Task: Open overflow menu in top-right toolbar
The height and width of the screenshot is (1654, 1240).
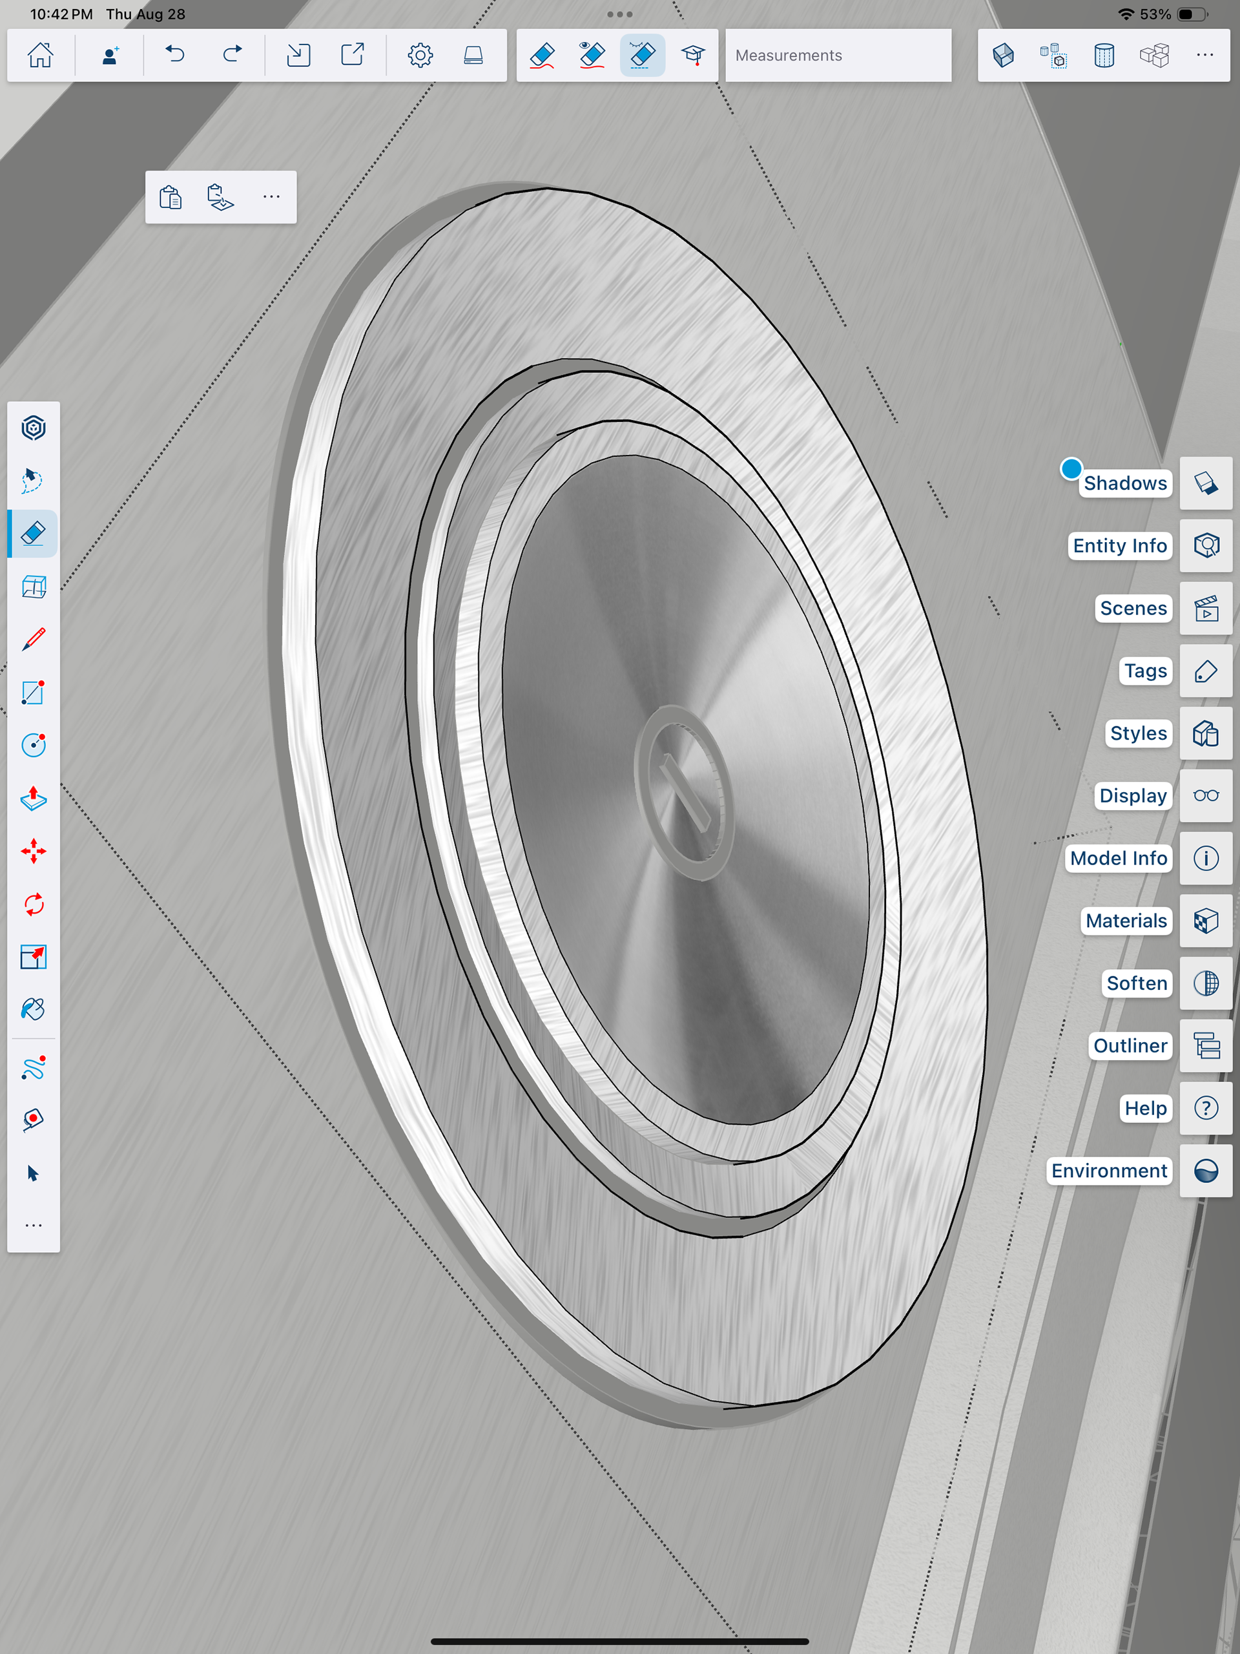Action: 1204,56
